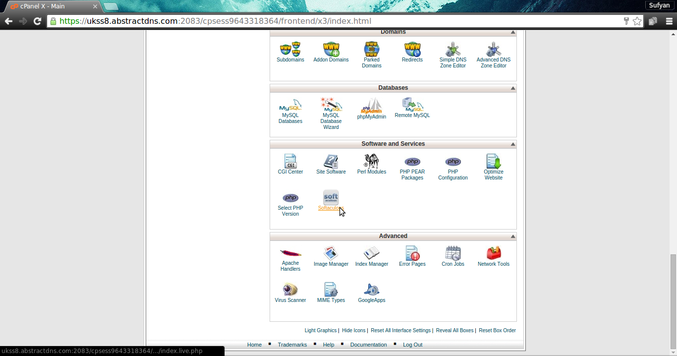Click the Log Out link
The width and height of the screenshot is (677, 356).
click(x=413, y=345)
